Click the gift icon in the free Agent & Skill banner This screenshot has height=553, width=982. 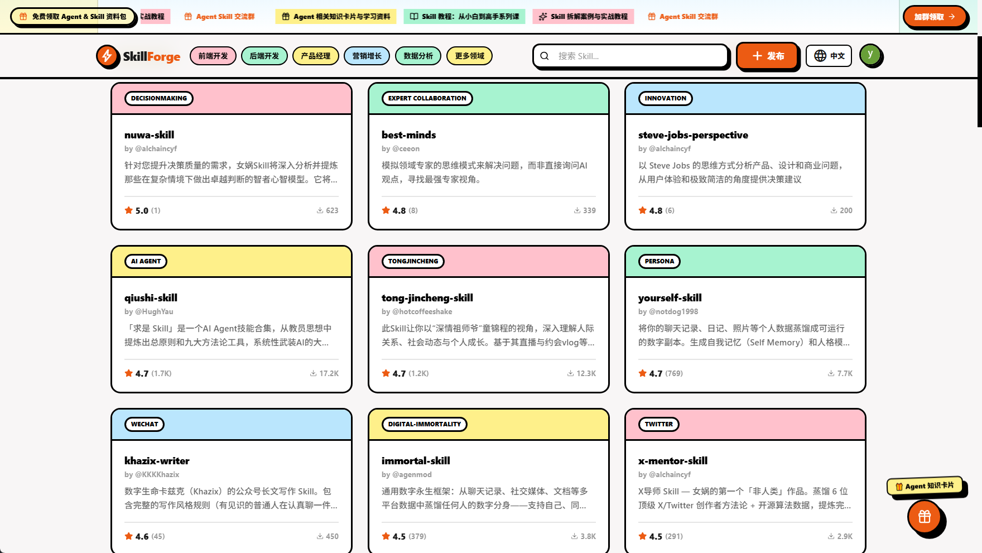click(x=23, y=17)
